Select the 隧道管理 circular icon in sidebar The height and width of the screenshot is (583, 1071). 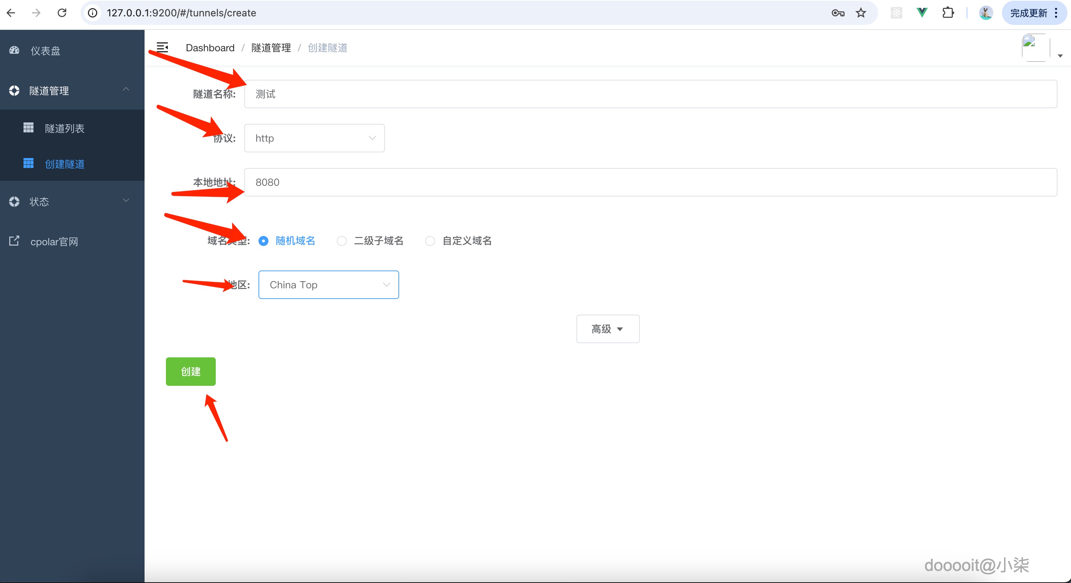[x=14, y=91]
